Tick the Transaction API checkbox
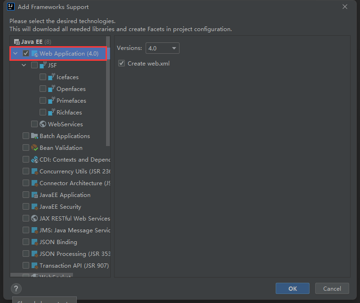Image resolution: width=360 pixels, height=303 pixels. tap(26, 266)
